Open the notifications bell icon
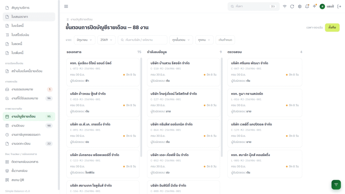Viewport: 345px width, 194px height. tap(307, 6)
